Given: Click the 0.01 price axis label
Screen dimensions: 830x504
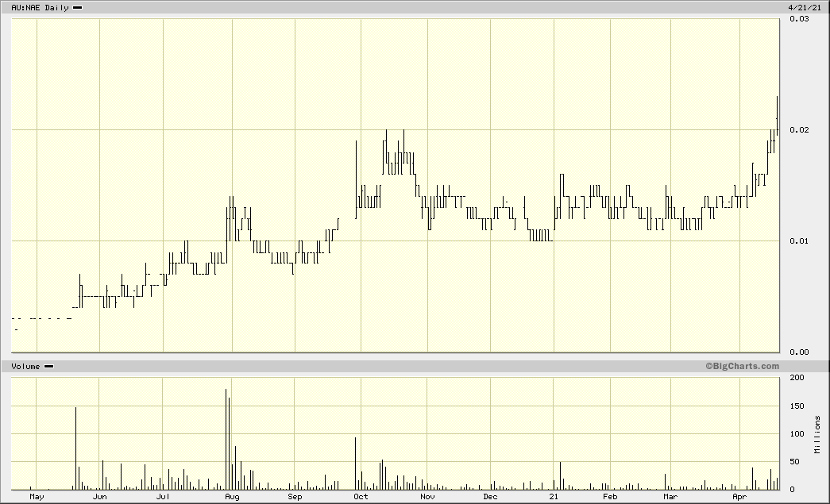Looking at the screenshot, I should point(799,241).
